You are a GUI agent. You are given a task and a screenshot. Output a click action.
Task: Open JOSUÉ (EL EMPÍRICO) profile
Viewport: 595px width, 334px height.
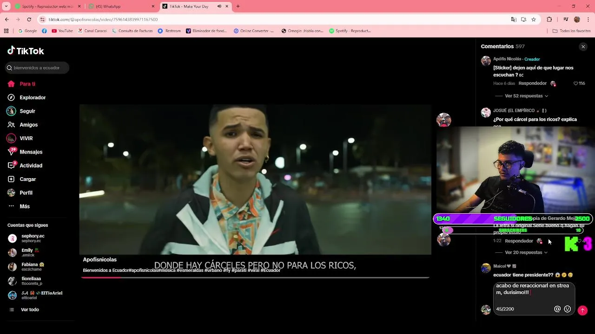(520, 110)
